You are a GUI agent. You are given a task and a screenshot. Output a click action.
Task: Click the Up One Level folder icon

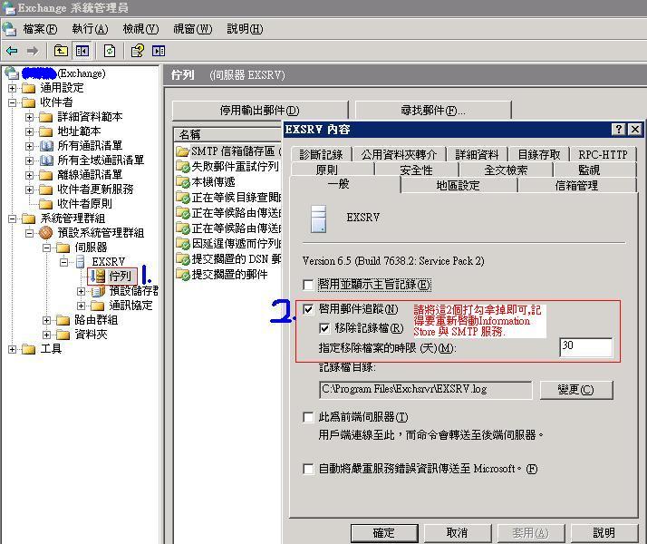62,52
